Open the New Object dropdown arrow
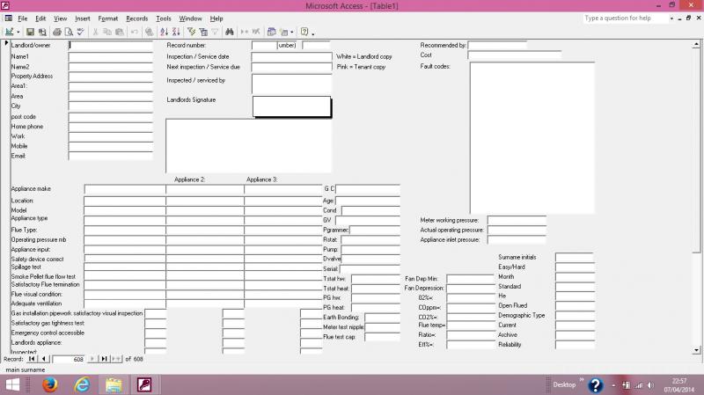The height and width of the screenshot is (395, 704). click(x=294, y=32)
